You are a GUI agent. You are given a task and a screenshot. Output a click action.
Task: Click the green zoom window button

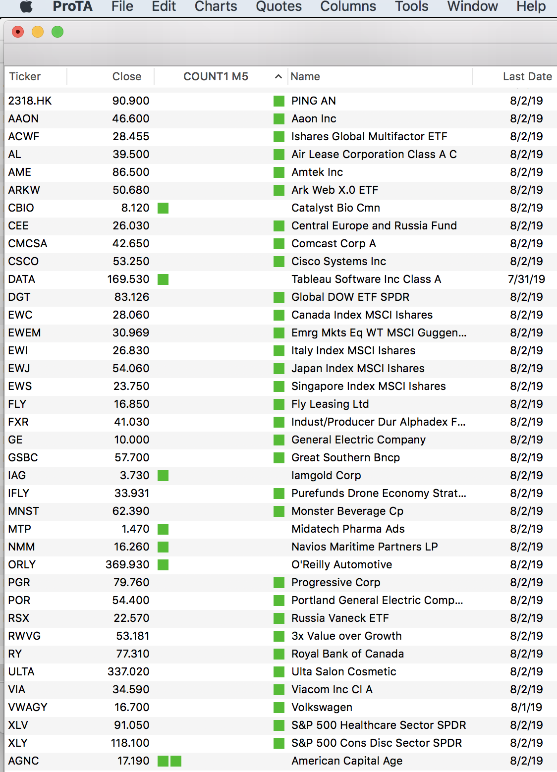[57, 32]
